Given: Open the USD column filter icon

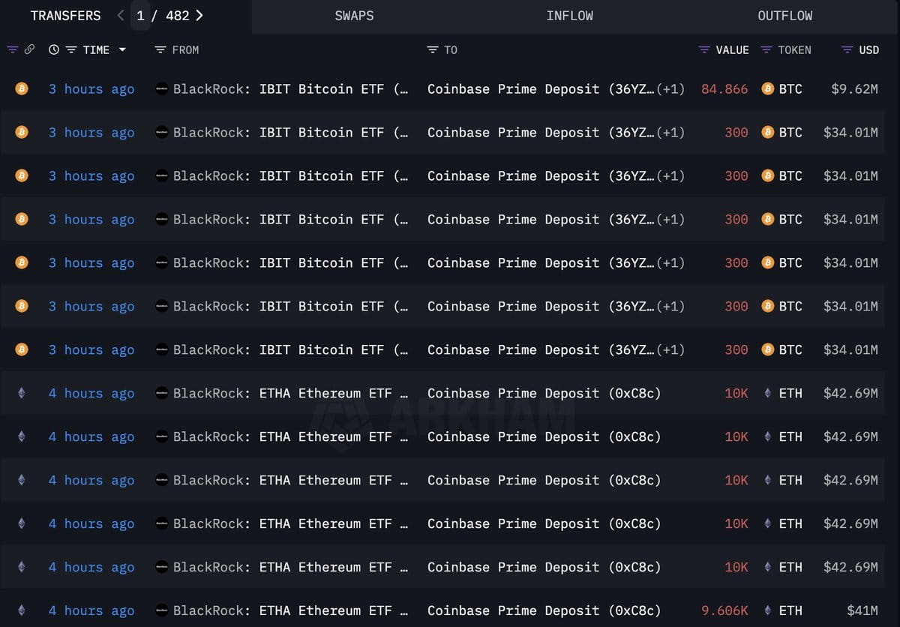Looking at the screenshot, I should point(847,49).
